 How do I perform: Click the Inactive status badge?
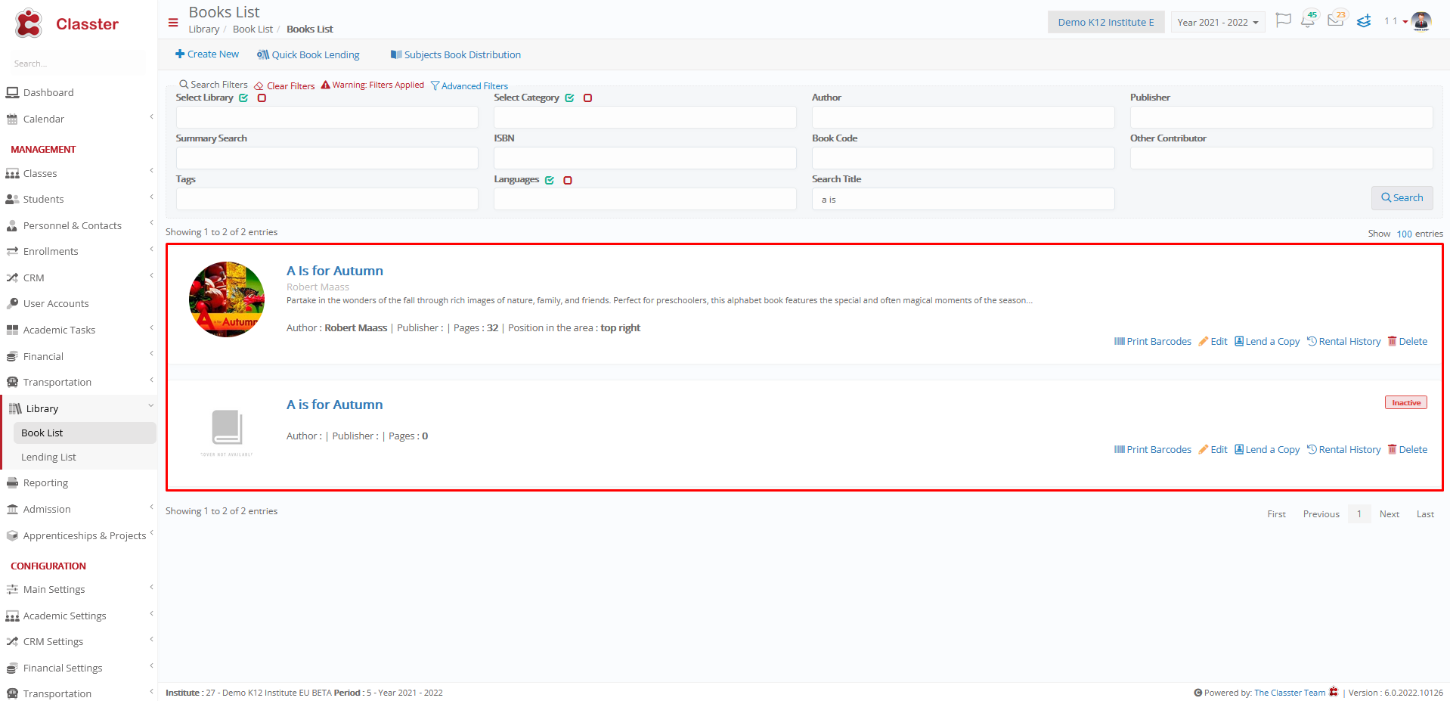click(1406, 402)
